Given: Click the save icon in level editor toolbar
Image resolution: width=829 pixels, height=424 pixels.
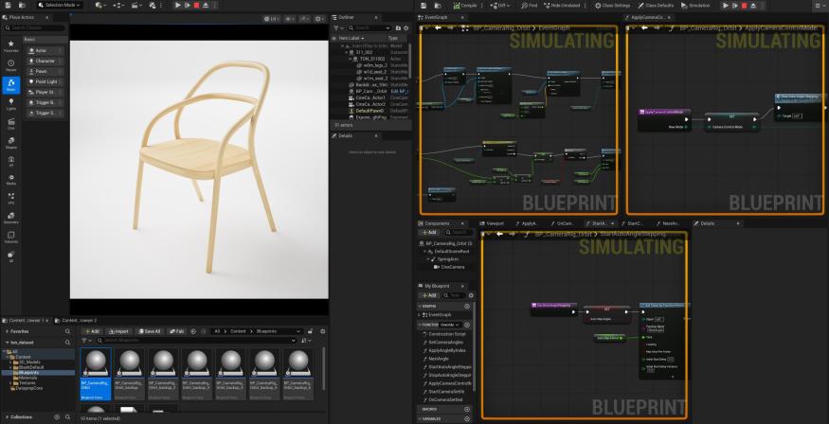Looking at the screenshot, I should [x=6, y=5].
